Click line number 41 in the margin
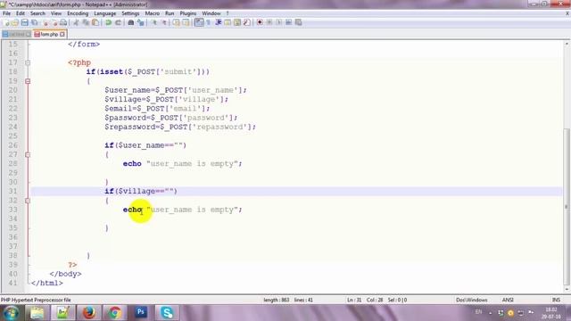Screen dimensions: 571x321 (12, 283)
